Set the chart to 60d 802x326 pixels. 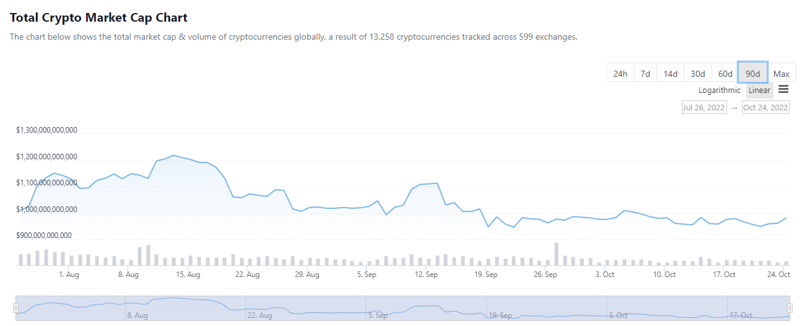(725, 74)
